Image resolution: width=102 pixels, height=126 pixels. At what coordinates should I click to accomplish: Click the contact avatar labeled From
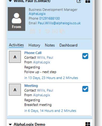(17, 19)
